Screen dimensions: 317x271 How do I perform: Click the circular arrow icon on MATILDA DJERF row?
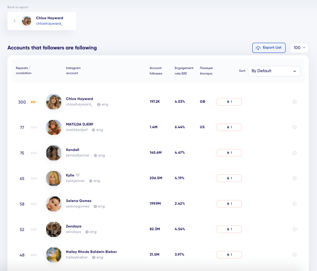(x=295, y=127)
